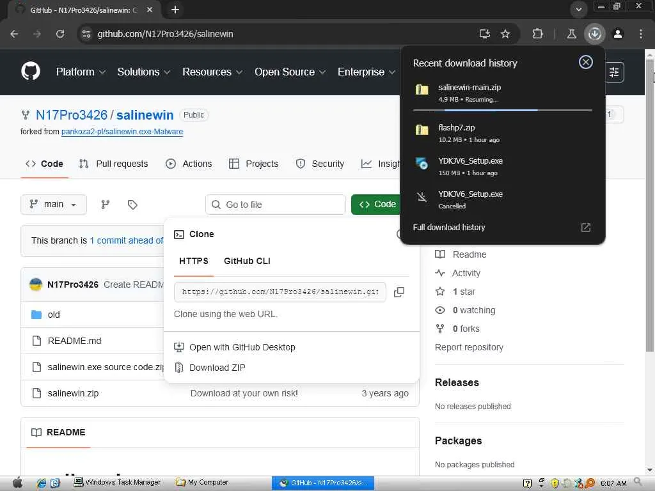The image size is (655, 491).
Task: Click Report repository link
Action: pyautogui.click(x=469, y=347)
